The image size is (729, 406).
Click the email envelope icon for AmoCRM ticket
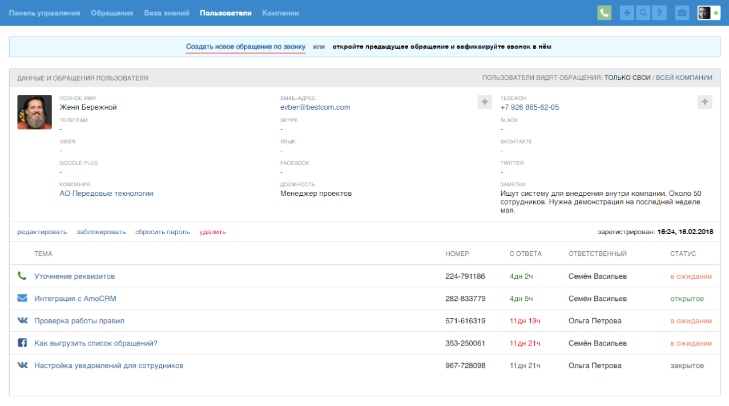(22, 298)
